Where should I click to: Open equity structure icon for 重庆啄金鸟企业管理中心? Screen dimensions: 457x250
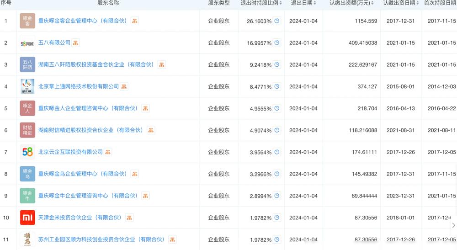tap(135, 174)
